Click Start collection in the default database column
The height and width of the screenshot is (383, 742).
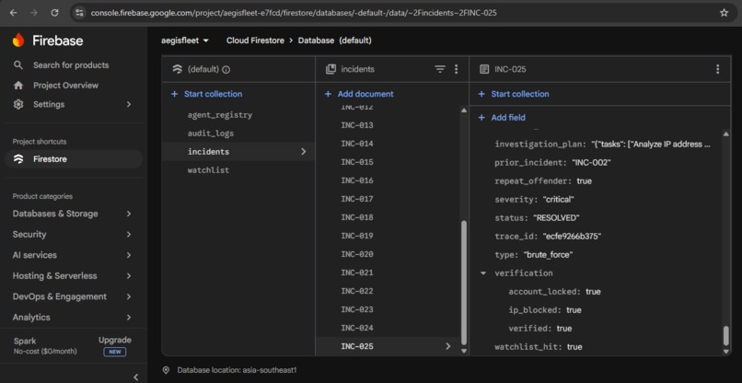coord(207,94)
